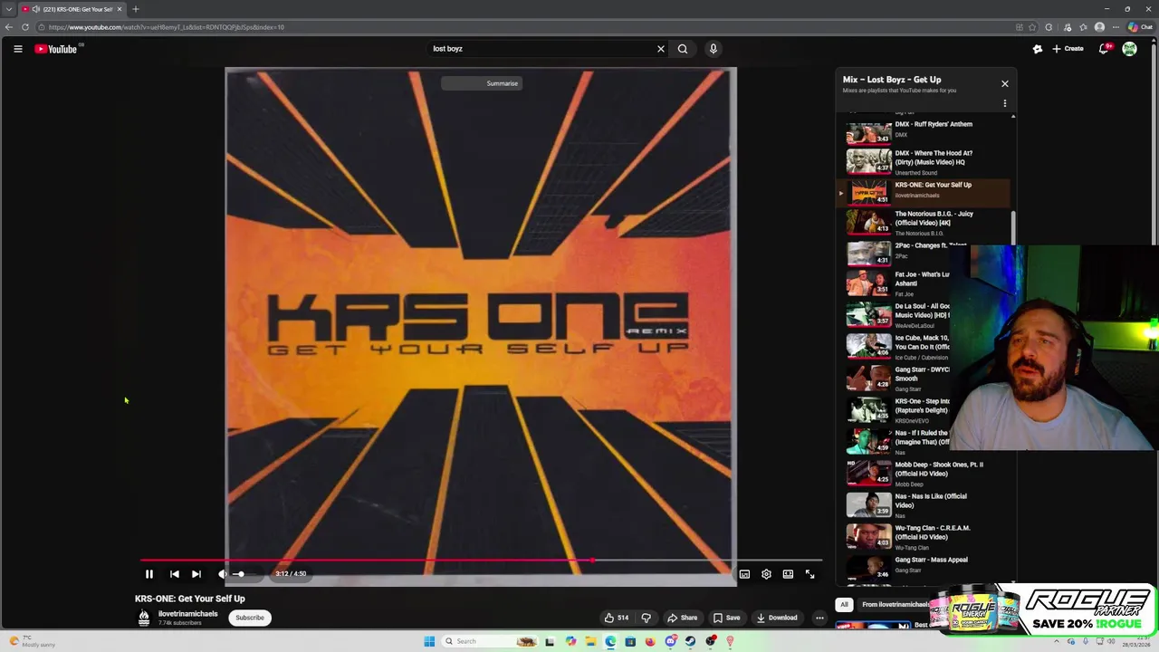1159x652 pixels.
Task: Mute the video with the speaker icon
Action: pyautogui.click(x=222, y=574)
